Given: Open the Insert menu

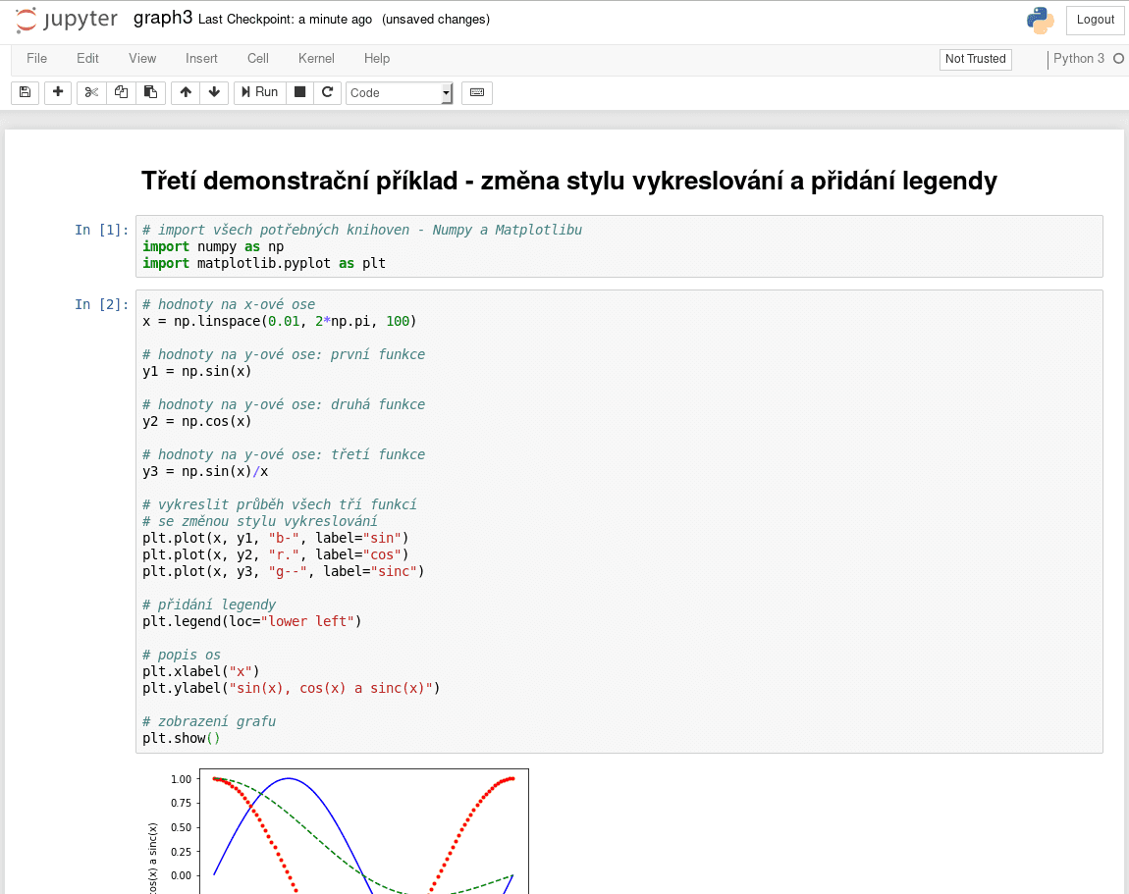Looking at the screenshot, I should point(201,58).
